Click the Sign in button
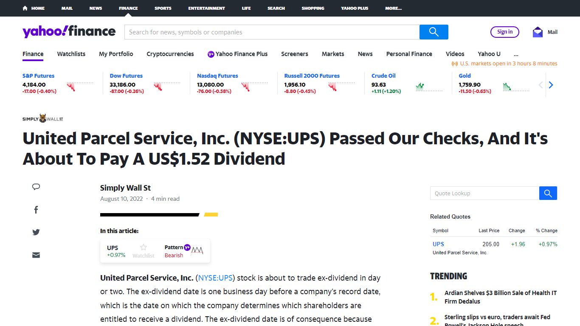The height and width of the screenshot is (326, 580). coord(505,32)
